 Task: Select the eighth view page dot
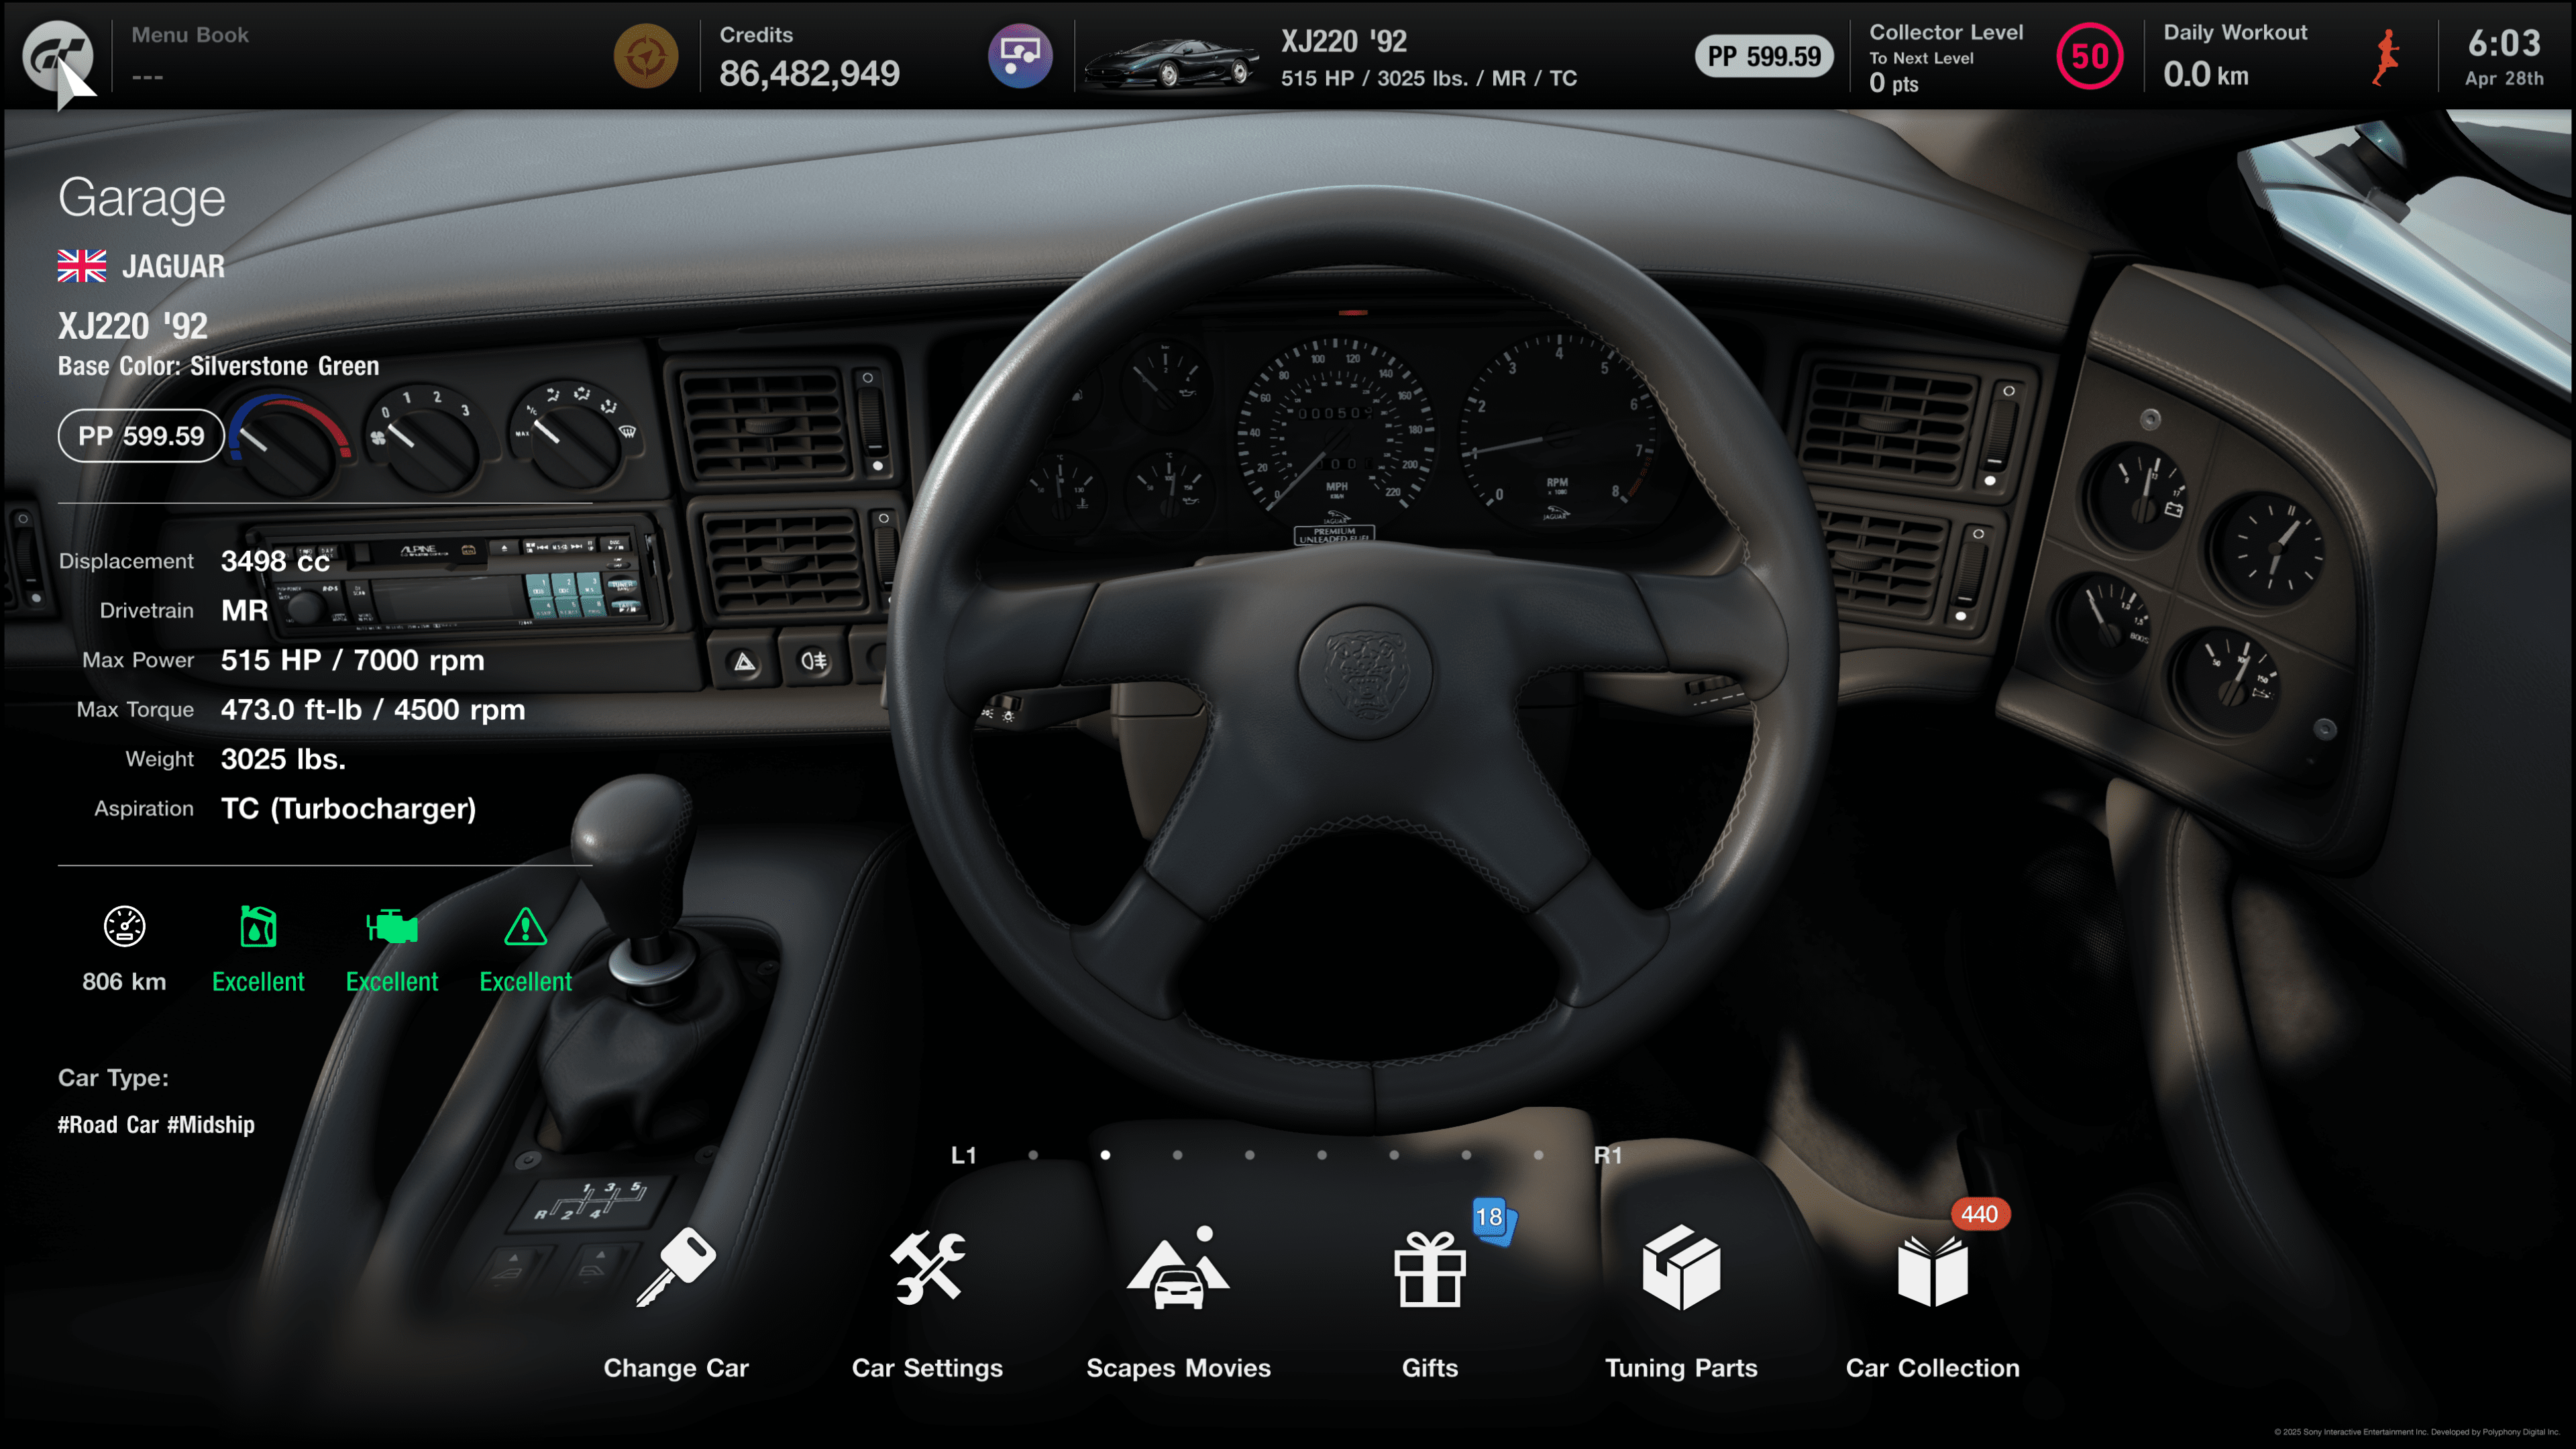point(1538,1155)
